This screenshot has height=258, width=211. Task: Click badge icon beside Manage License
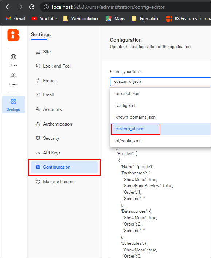click(38, 182)
